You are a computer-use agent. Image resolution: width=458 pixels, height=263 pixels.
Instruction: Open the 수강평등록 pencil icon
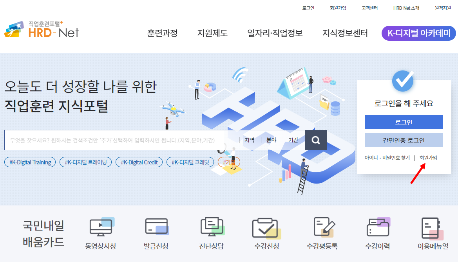pos(324,227)
